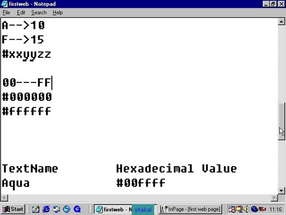This screenshot has width=286, height=215.
Task: Close the Notepad window
Action: [281, 4]
